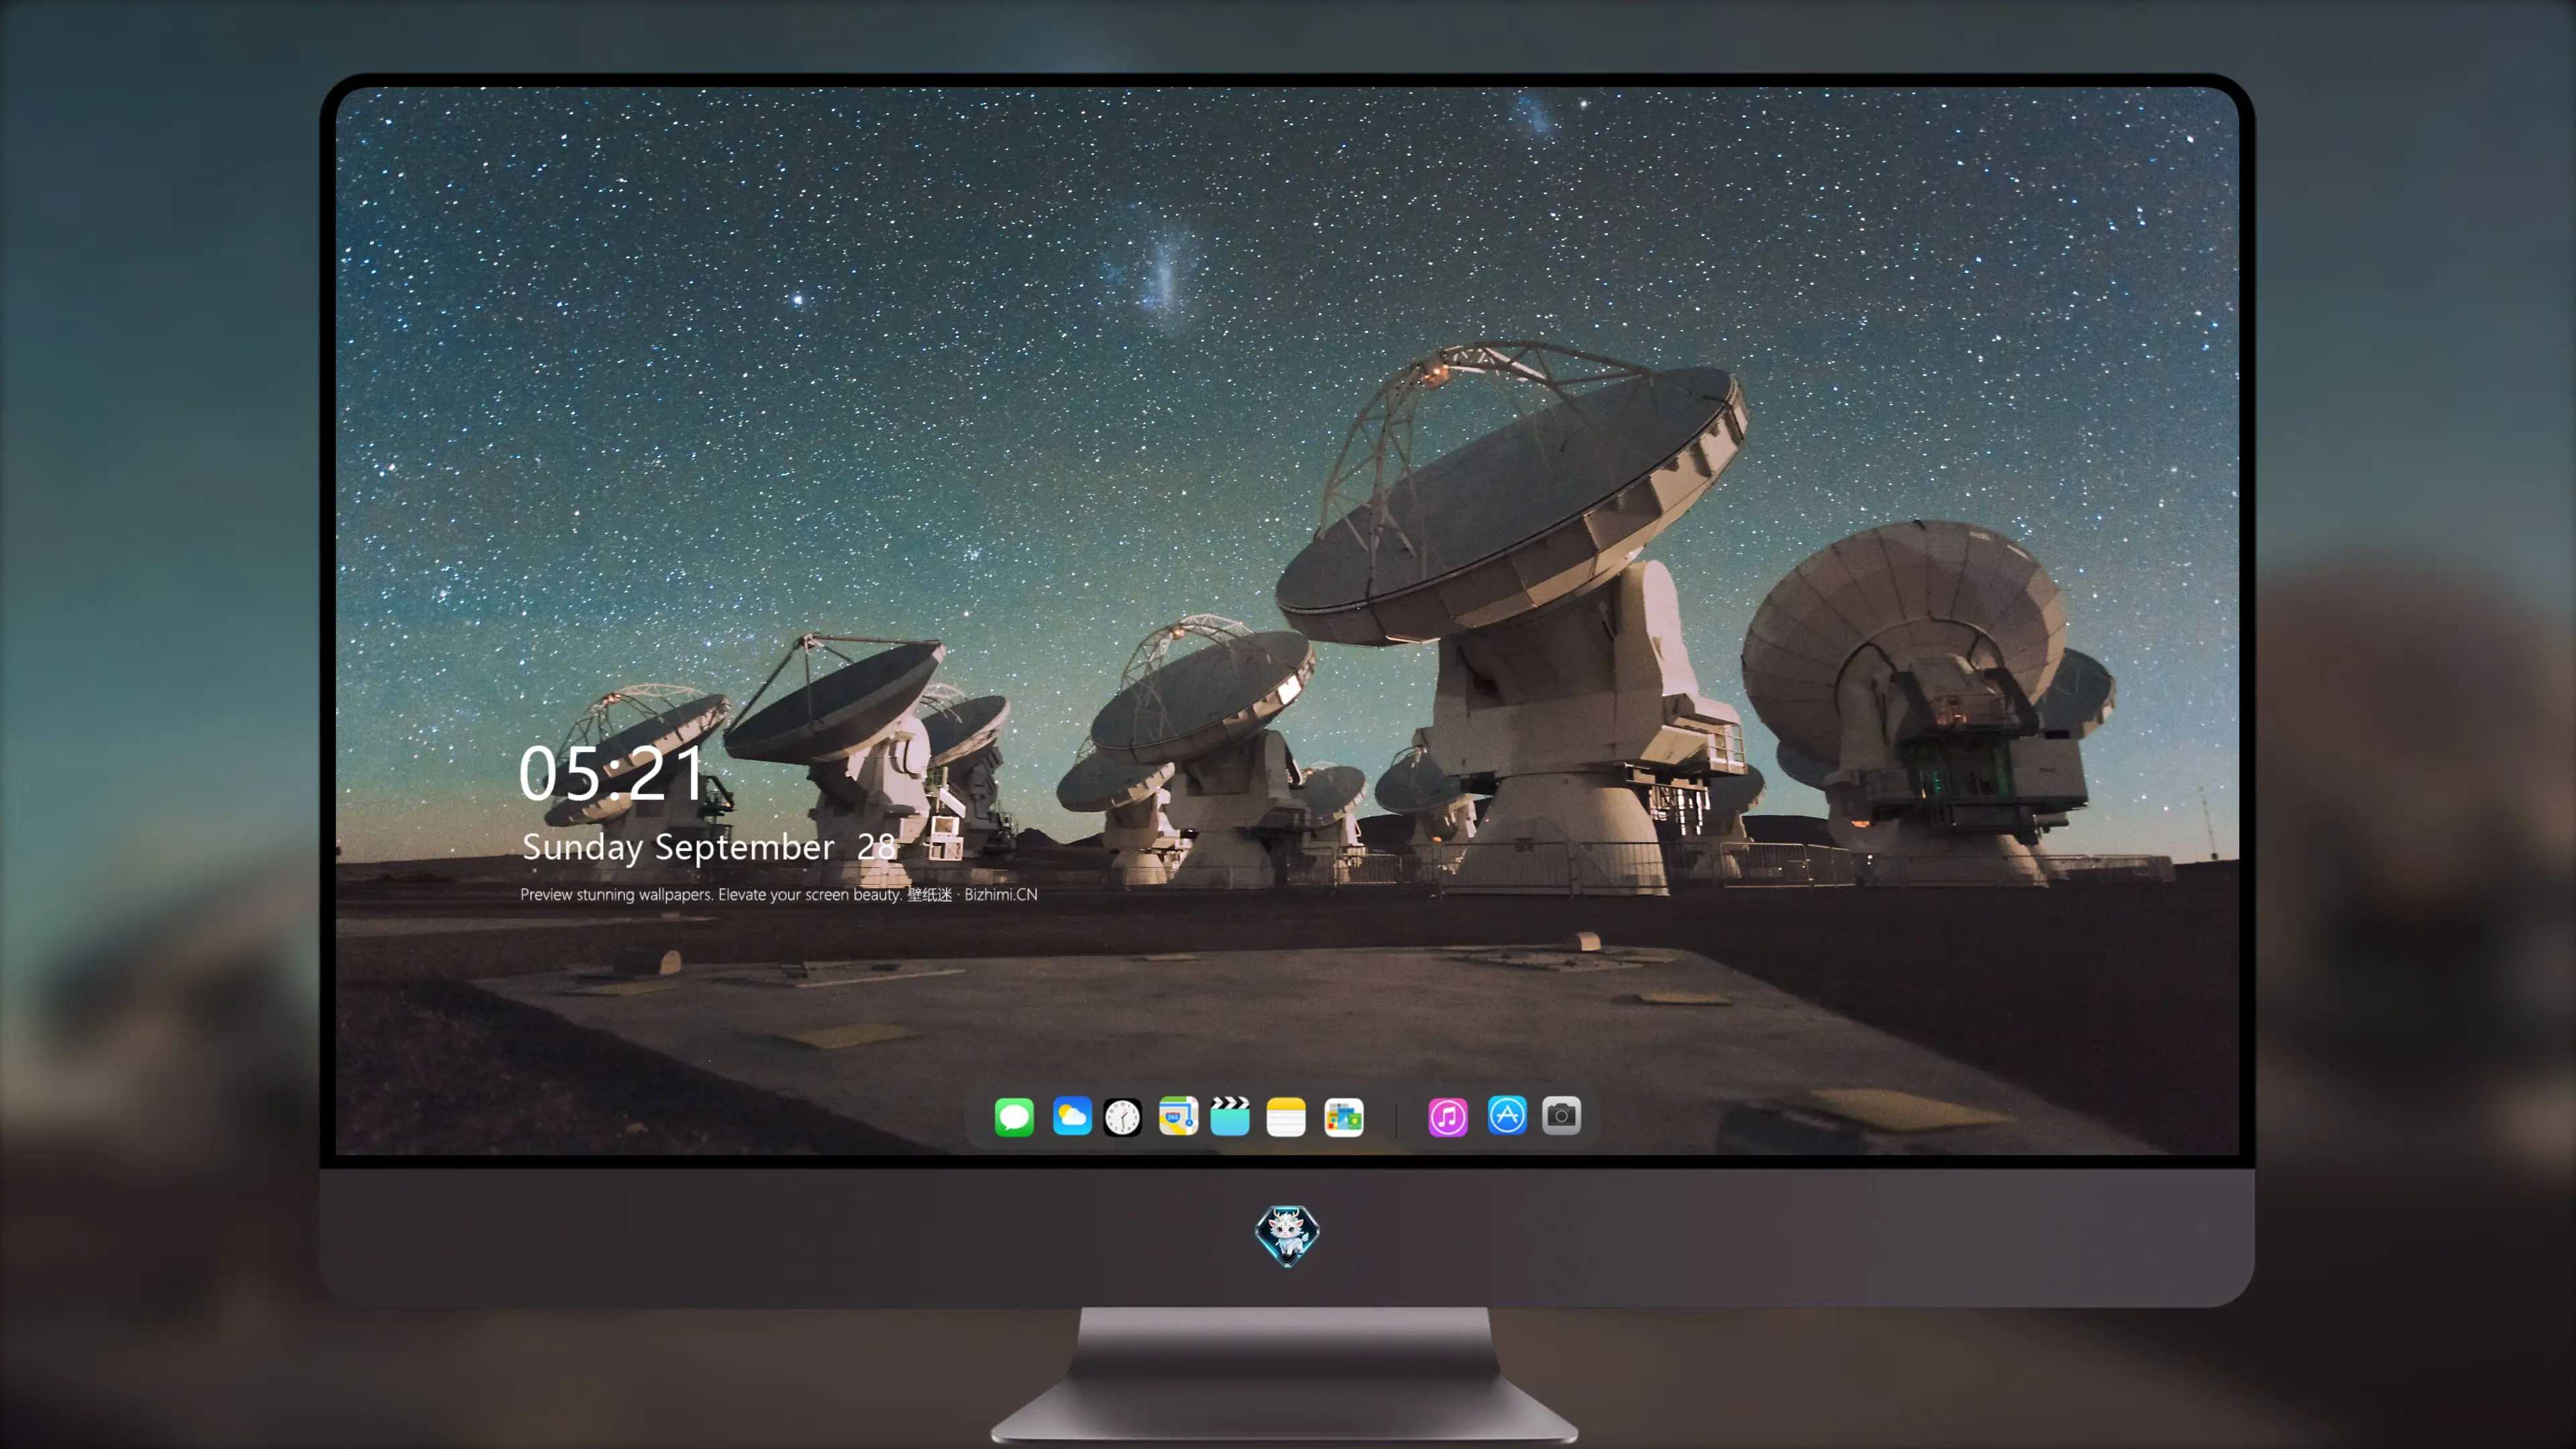The height and width of the screenshot is (1449, 2576).
Task: Open the photo collage app in the dock
Action: [1344, 1117]
